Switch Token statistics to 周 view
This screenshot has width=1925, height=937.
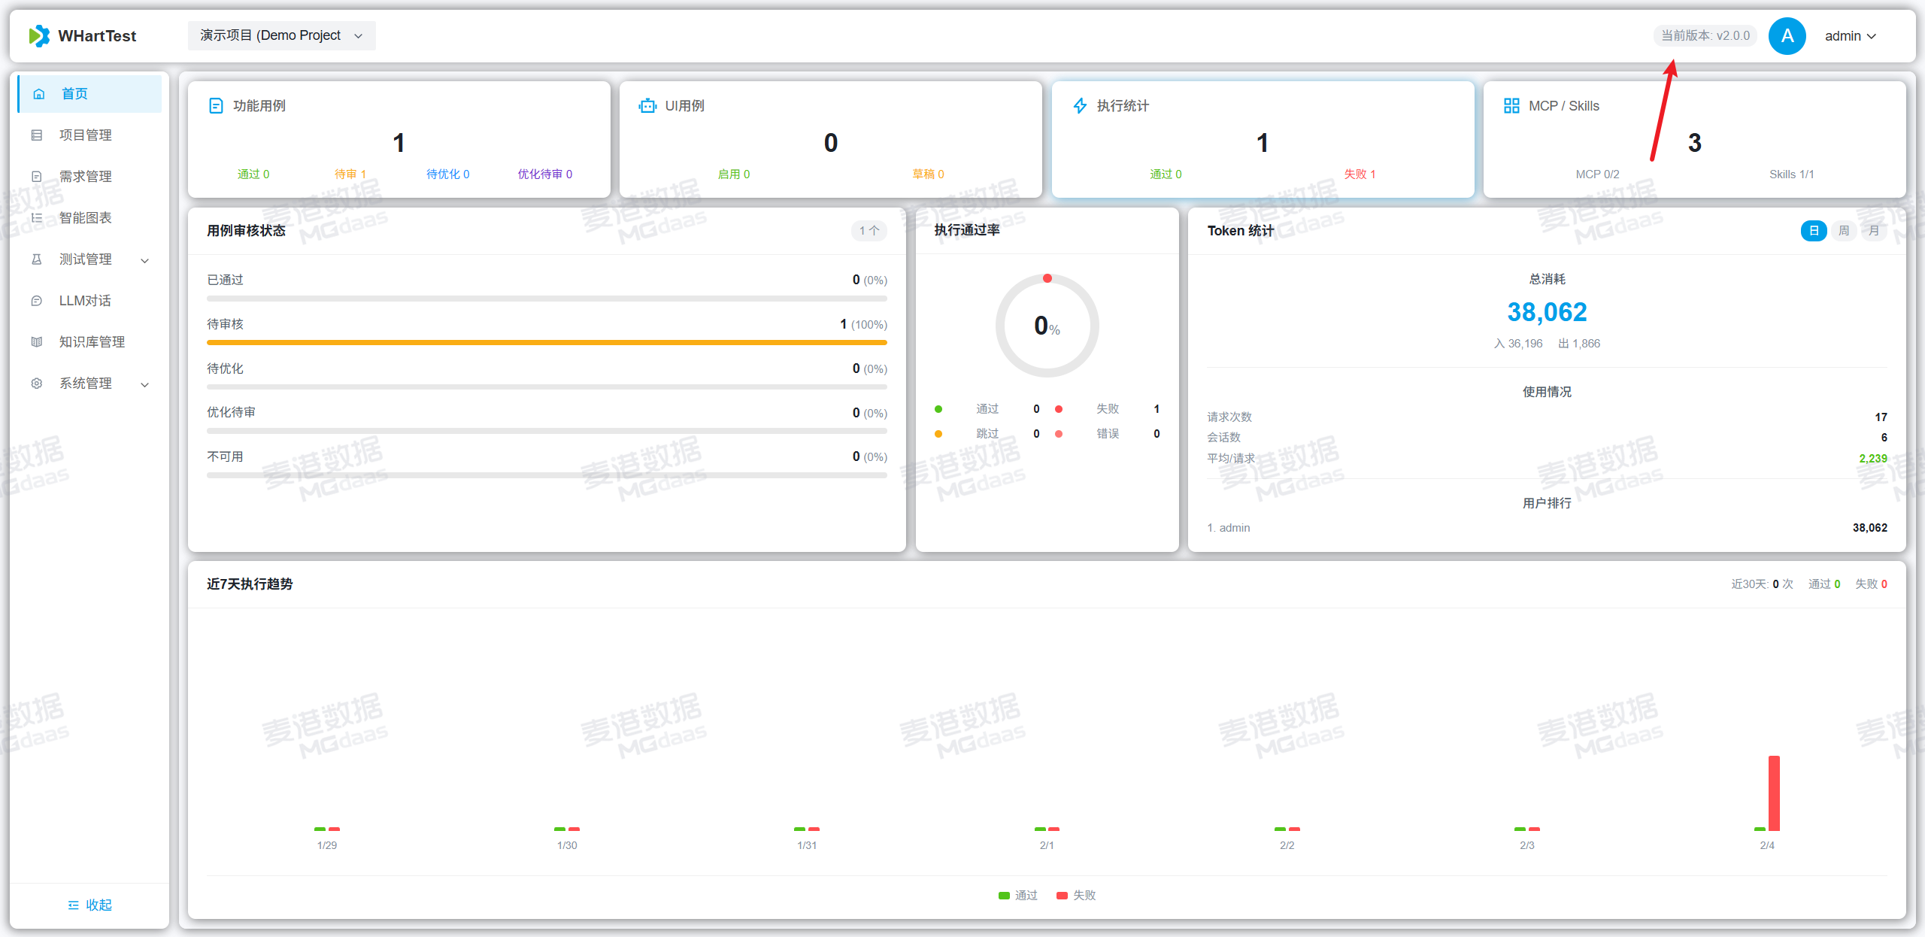pyautogui.click(x=1844, y=231)
